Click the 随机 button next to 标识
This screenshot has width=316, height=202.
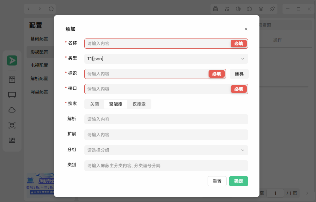pyautogui.click(x=239, y=74)
